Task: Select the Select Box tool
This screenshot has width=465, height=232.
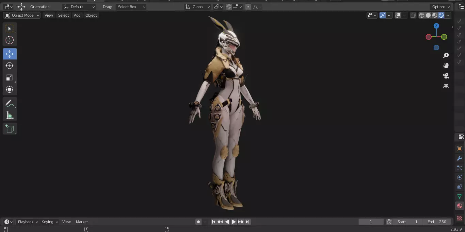Action: point(10,29)
